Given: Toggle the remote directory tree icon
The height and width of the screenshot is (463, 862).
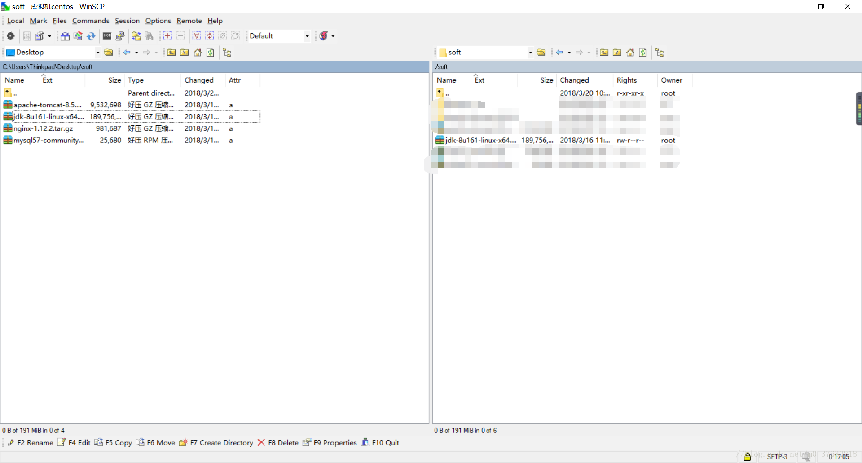Looking at the screenshot, I should click(660, 53).
